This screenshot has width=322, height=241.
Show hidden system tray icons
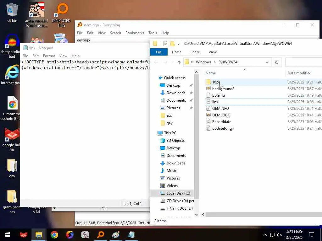pyautogui.click(x=265, y=235)
